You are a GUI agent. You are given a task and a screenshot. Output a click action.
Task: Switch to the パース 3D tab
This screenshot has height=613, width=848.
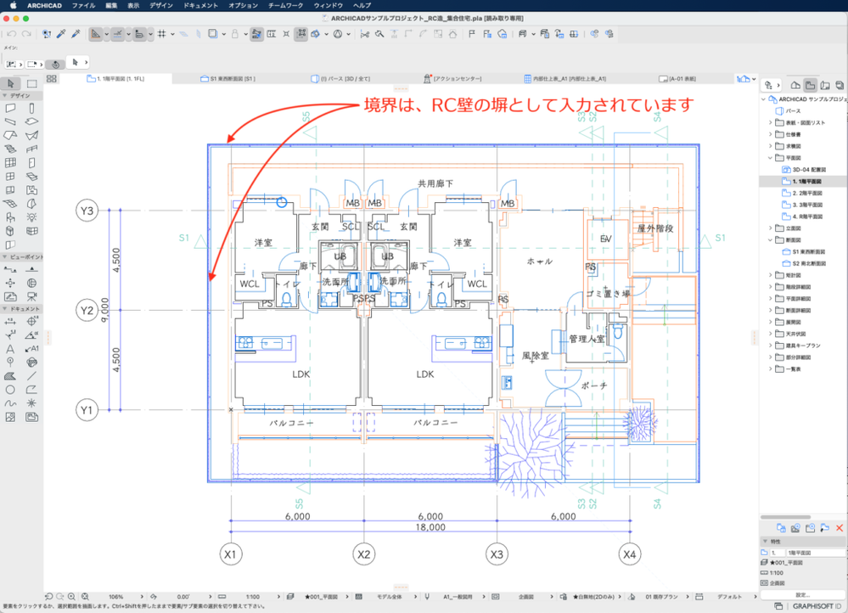pos(340,79)
